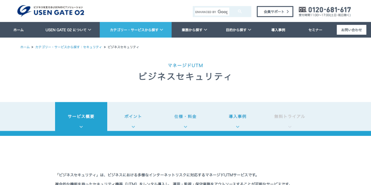The width and height of the screenshot is (371, 185).
Task: Click inside the Google search field
Action: pyautogui.click(x=212, y=12)
